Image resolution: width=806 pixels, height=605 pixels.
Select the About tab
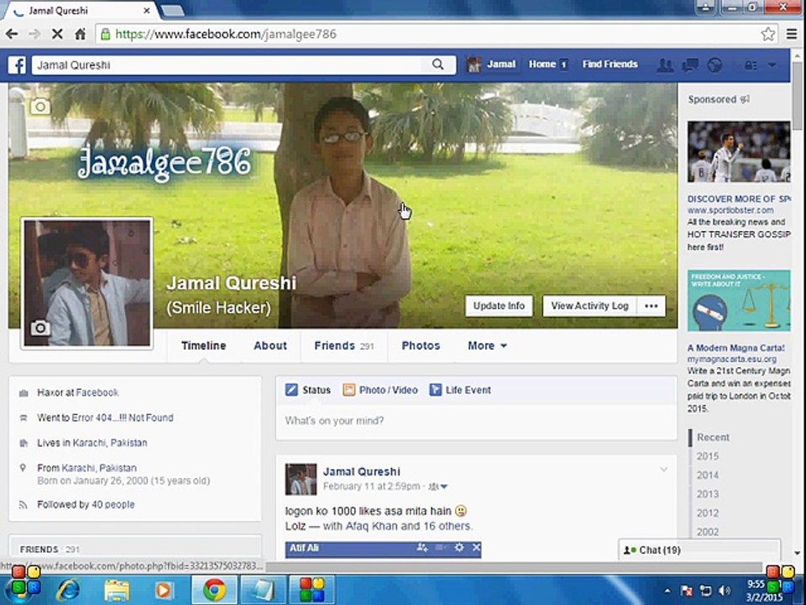click(x=270, y=345)
